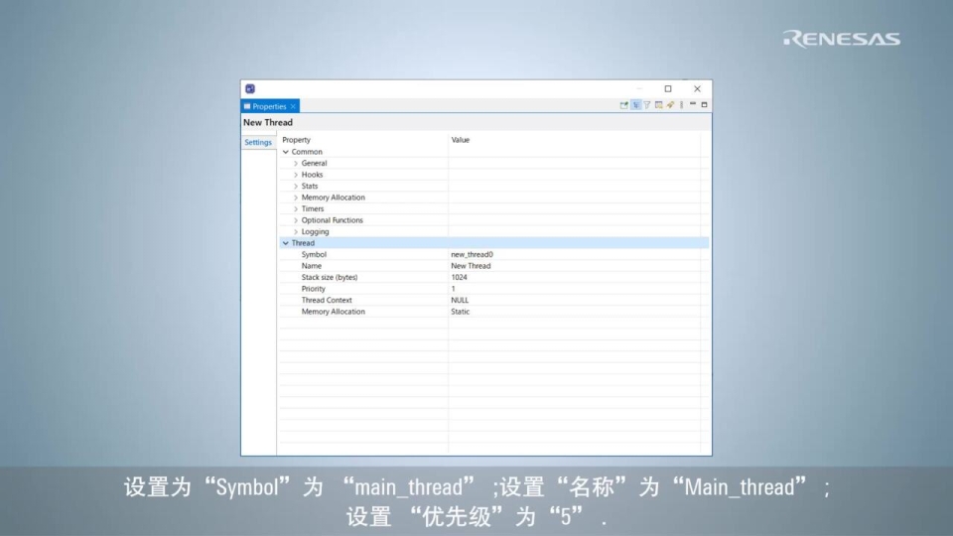The width and height of the screenshot is (953, 536).
Task: Open the Static memory allocation value dropdown
Action: pyautogui.click(x=576, y=312)
